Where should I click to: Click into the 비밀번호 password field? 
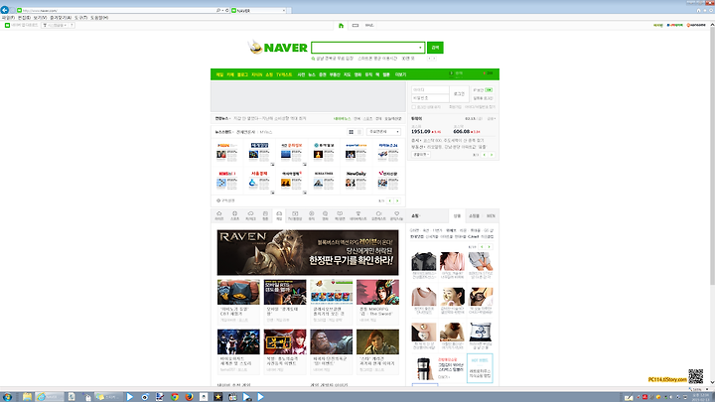430,98
